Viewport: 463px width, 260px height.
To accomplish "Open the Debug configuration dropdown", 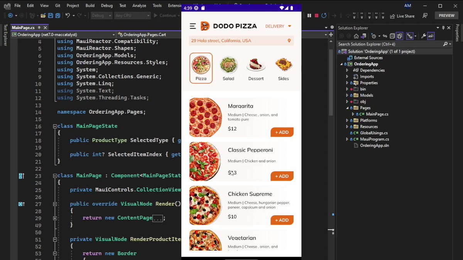I will tap(101, 15).
